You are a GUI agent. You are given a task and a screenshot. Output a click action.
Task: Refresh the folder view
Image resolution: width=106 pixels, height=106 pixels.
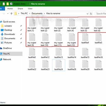click(x=91, y=14)
